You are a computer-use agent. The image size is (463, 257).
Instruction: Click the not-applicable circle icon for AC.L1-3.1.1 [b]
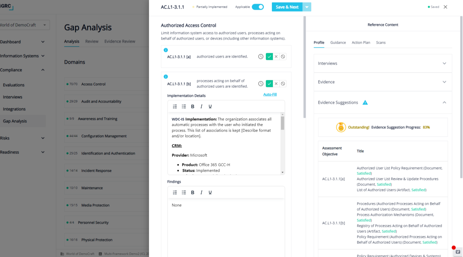pyautogui.click(x=283, y=84)
